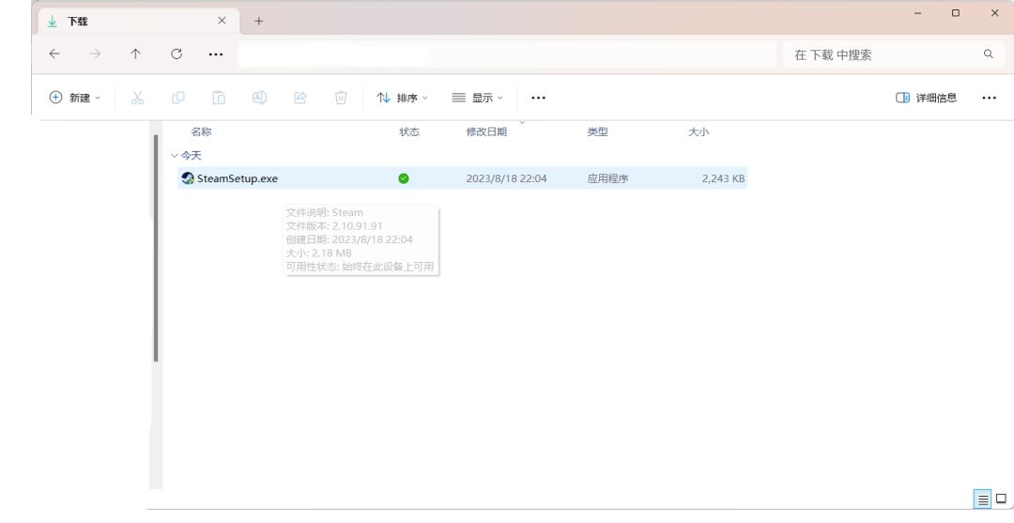Click the Delete trash bin icon

(x=341, y=98)
